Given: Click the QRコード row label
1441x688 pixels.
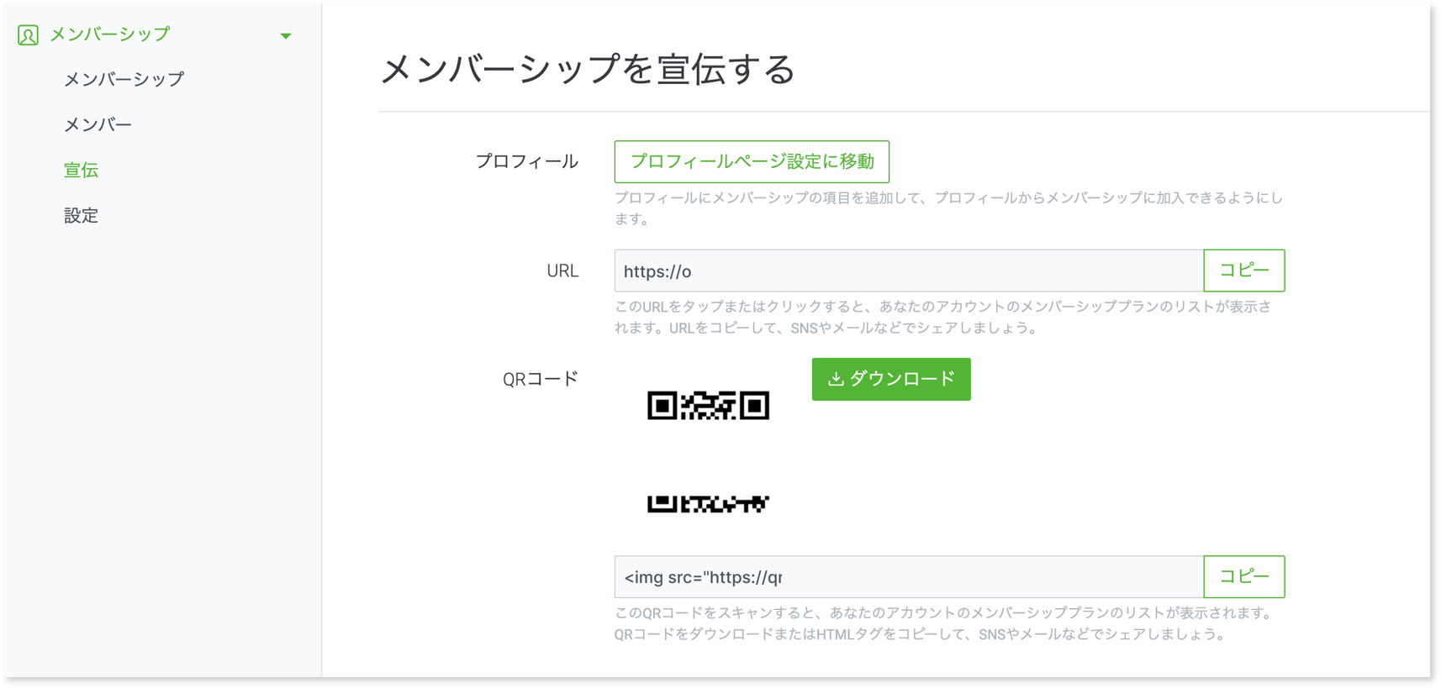Looking at the screenshot, I should click(x=540, y=379).
